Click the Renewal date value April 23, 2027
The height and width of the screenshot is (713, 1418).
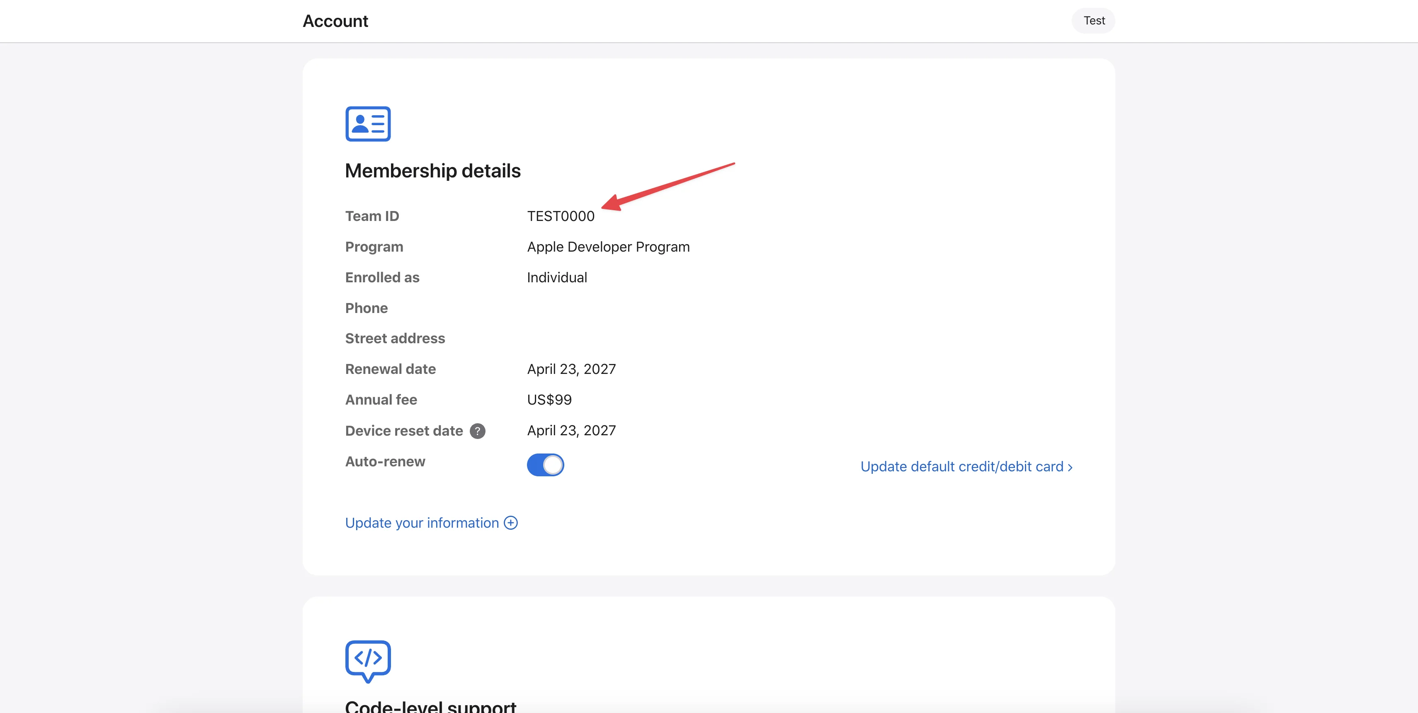click(x=571, y=369)
